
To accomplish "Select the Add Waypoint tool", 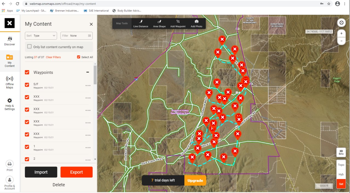I will click(x=178, y=23).
